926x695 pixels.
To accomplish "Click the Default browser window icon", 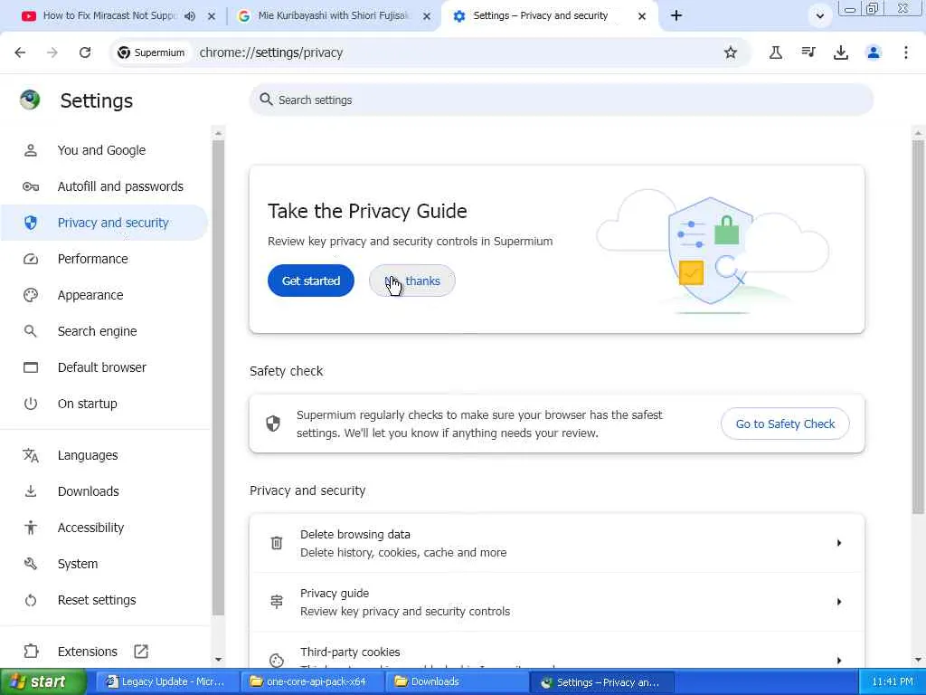I will 31,367.
